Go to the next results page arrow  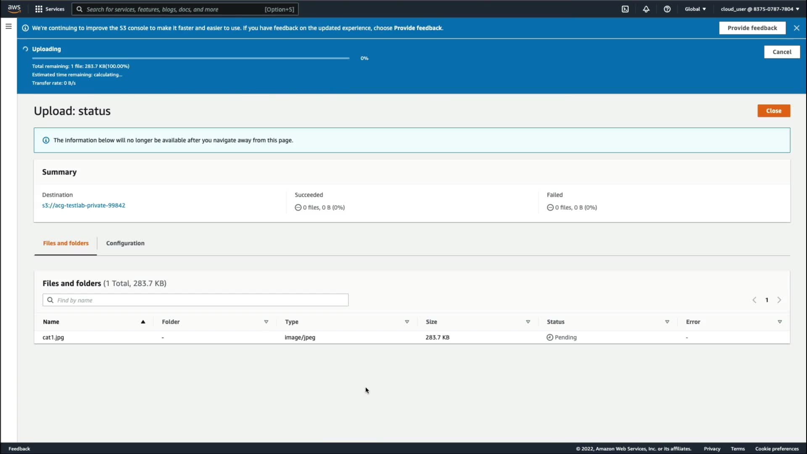[x=779, y=300]
